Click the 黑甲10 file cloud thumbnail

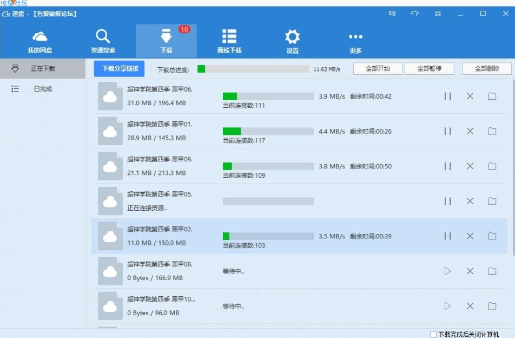[x=110, y=306]
